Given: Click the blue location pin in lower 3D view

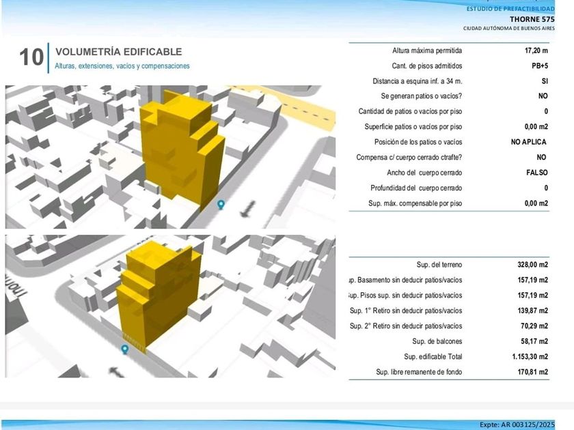Looking at the screenshot, I should tap(125, 349).
